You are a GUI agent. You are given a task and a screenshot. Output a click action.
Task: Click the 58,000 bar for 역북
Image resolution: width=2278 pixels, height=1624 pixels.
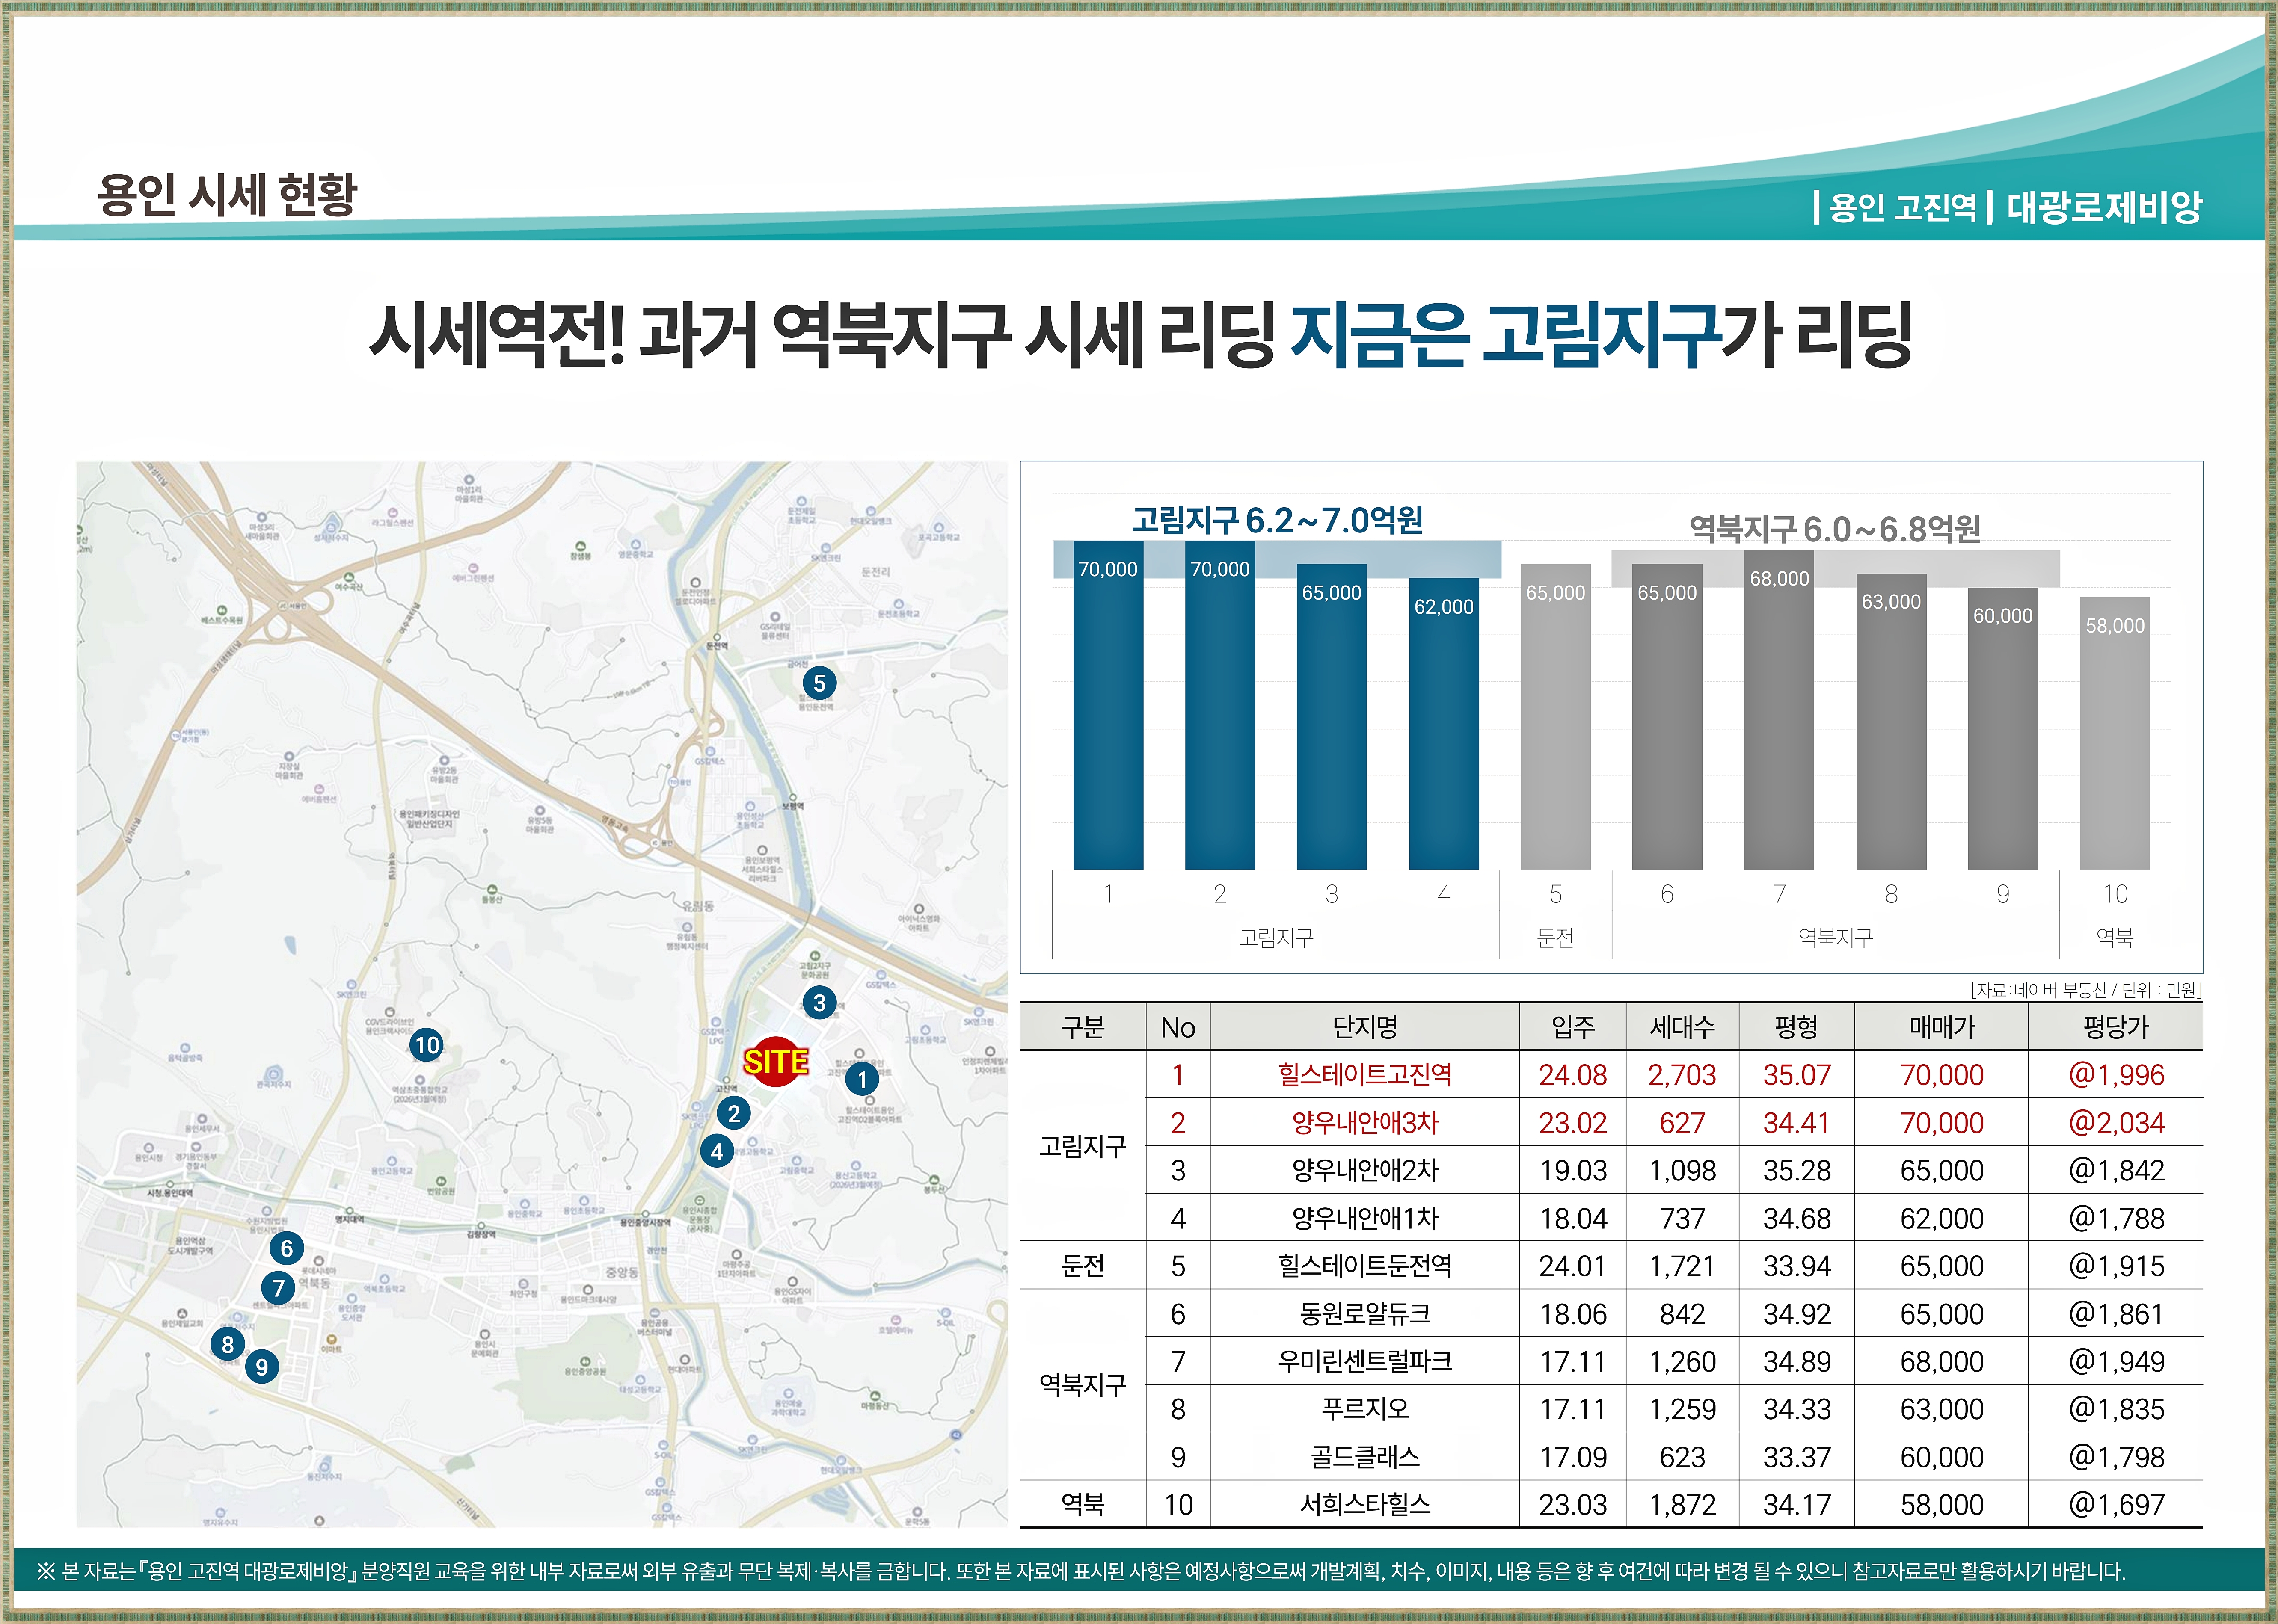tap(2114, 735)
